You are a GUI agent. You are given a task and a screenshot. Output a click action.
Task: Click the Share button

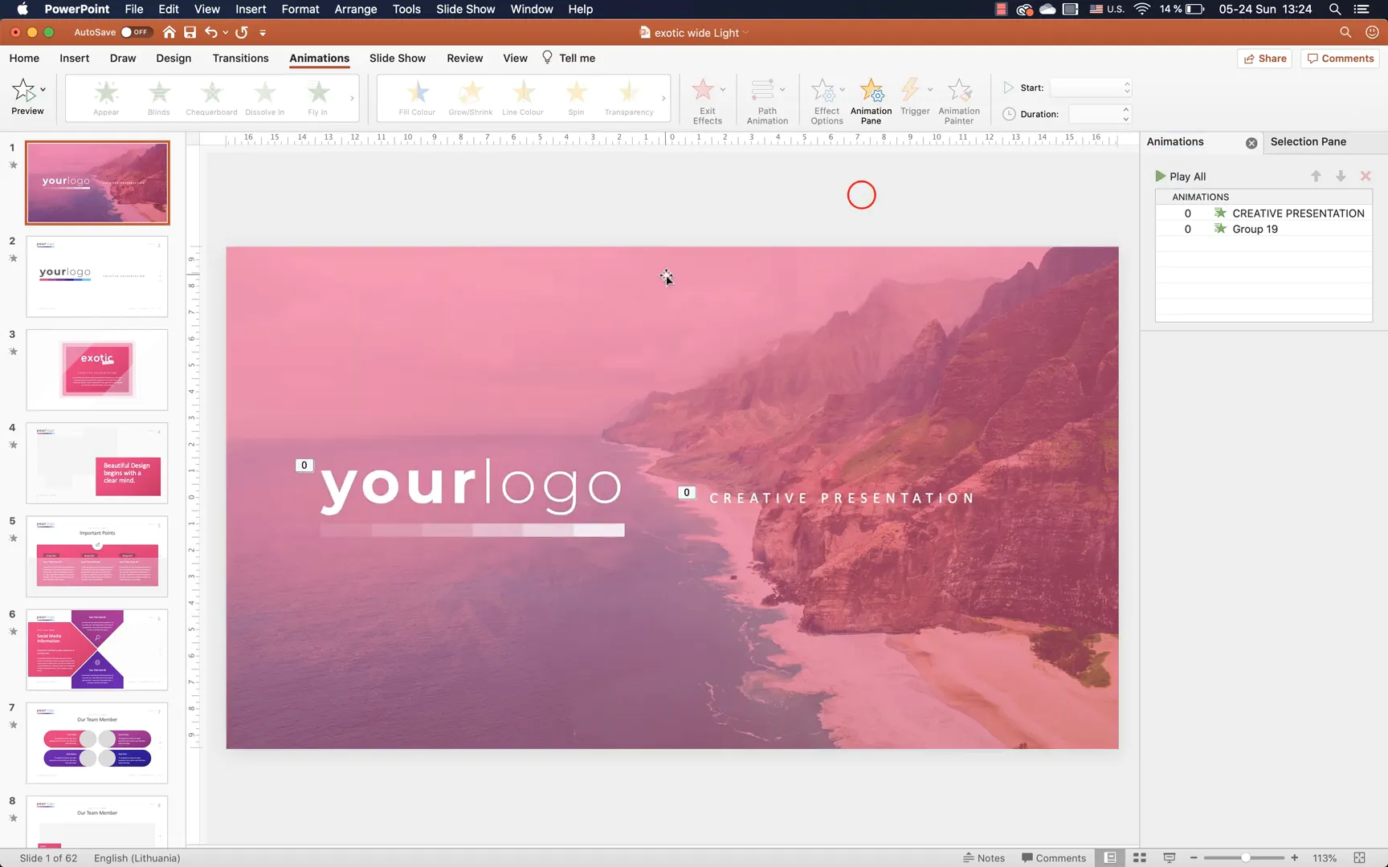pyautogui.click(x=1264, y=58)
